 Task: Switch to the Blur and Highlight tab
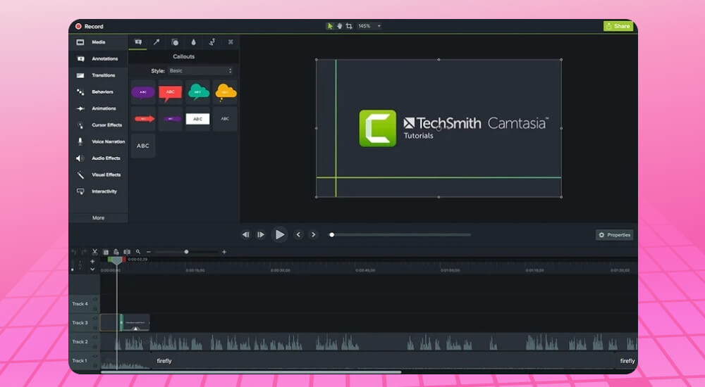[193, 42]
